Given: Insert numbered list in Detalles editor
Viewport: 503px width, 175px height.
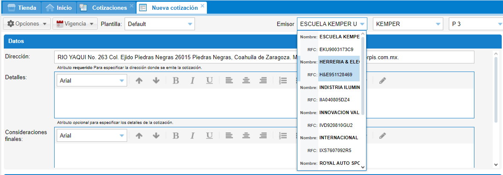Looking at the screenshot, I should click(x=282, y=80).
